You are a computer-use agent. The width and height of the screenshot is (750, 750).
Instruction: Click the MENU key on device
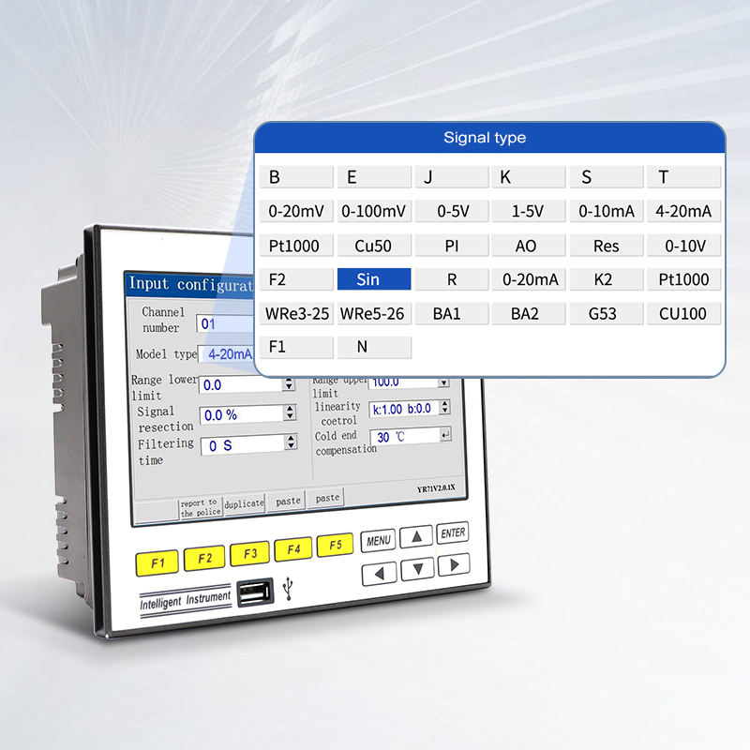tap(378, 541)
